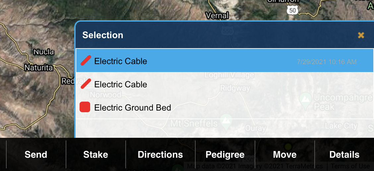Get Directions to the selected feature
The image size is (374, 171).
[x=160, y=155]
